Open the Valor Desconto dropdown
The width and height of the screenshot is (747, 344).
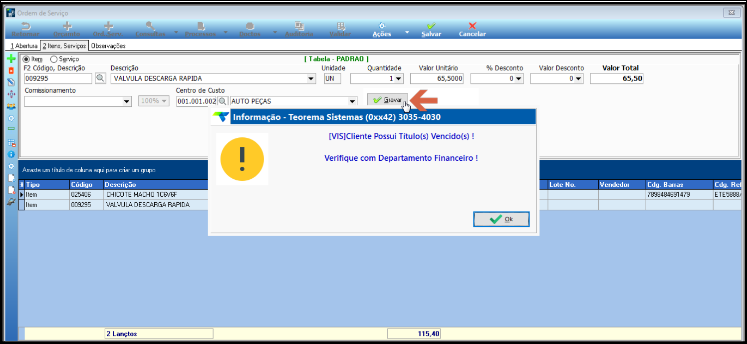[x=578, y=78]
